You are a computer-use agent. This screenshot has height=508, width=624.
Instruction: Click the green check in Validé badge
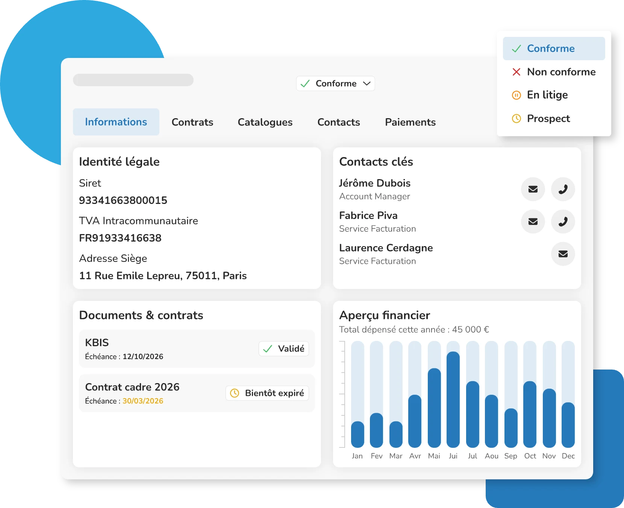[268, 349]
